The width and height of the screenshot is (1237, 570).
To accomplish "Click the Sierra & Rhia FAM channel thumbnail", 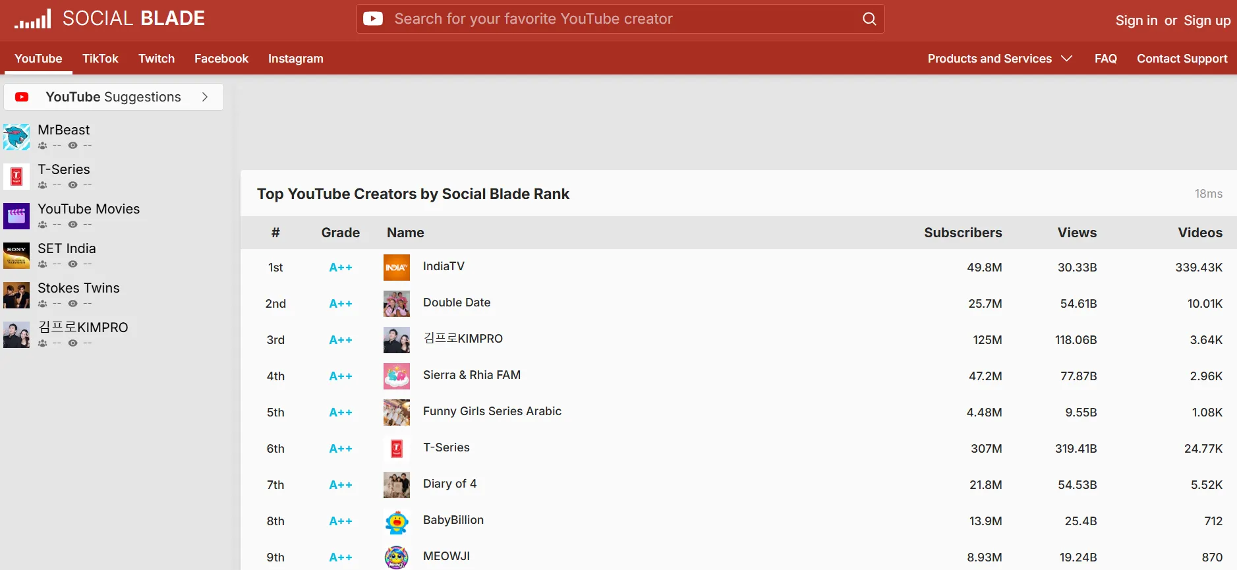I will 397,376.
